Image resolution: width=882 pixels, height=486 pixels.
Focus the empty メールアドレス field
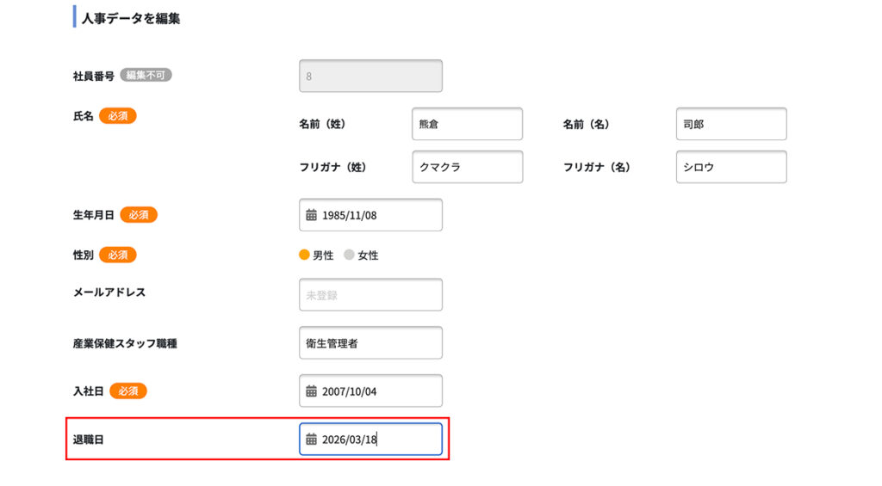point(370,294)
